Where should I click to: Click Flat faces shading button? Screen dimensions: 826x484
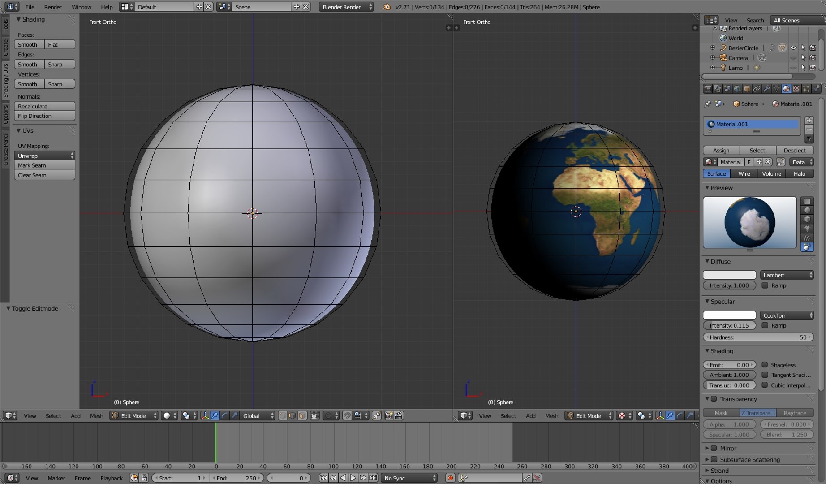click(x=60, y=44)
